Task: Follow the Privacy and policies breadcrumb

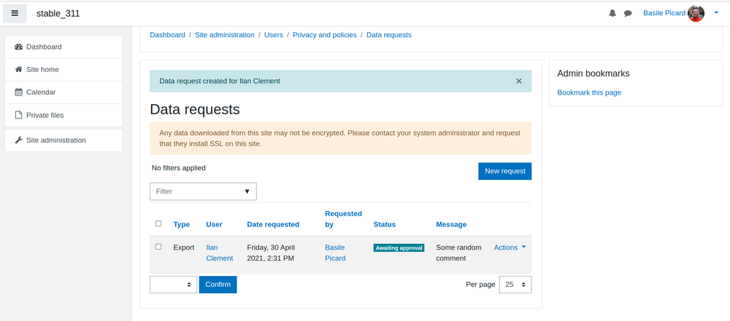Action: (325, 35)
